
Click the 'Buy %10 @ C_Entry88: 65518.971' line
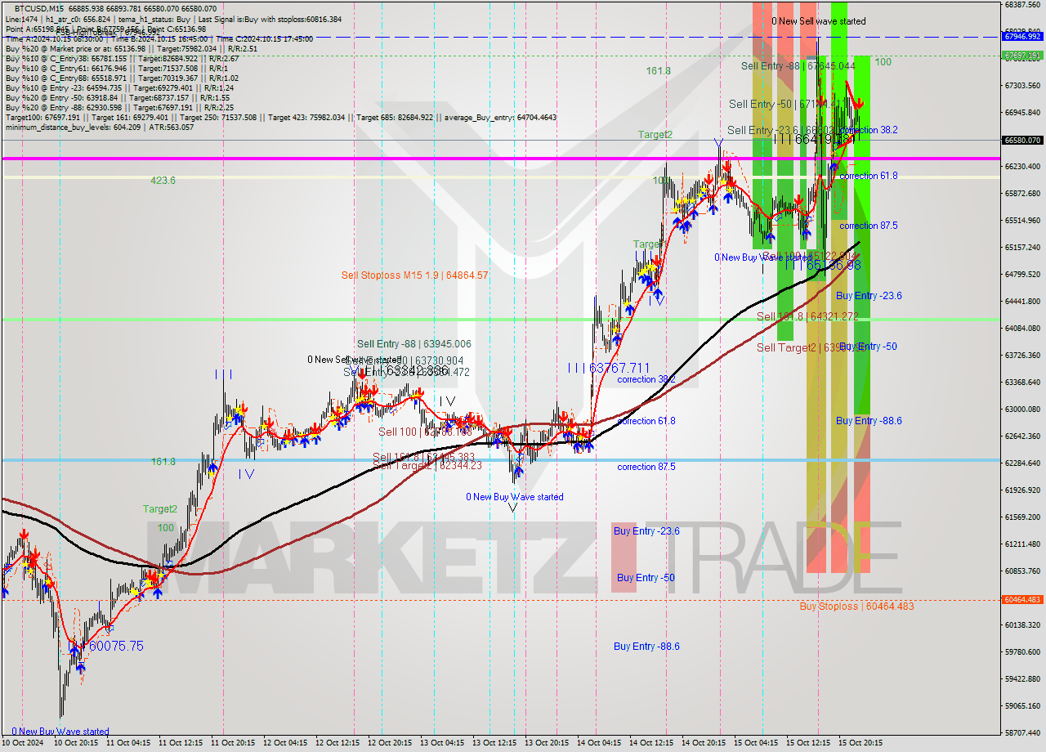[x=122, y=78]
